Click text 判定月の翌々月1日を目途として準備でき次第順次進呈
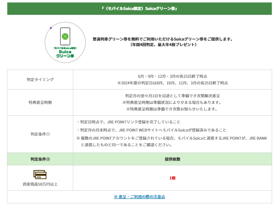 (173, 96)
